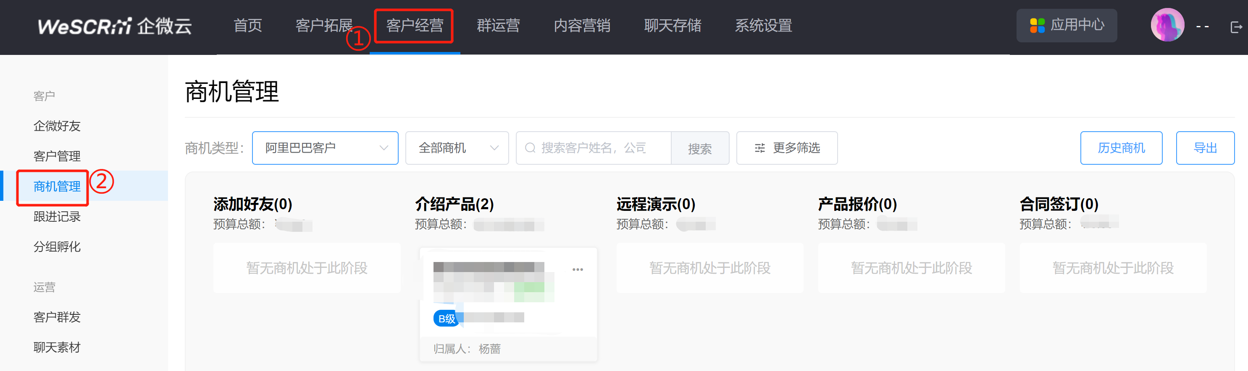Click the filter sliders icon in 更多筛选
Screen dimensions: 1248x371
click(759, 148)
